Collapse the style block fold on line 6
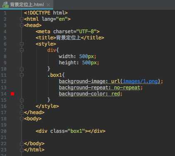175x156 pixels. click(x=22, y=44)
